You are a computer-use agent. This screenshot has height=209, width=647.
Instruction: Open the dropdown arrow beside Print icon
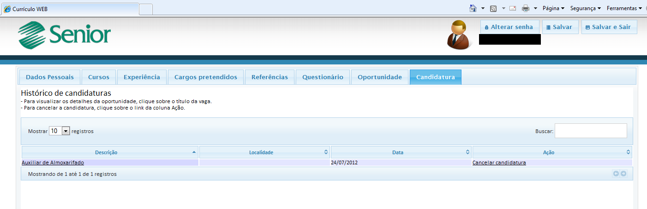535,8
